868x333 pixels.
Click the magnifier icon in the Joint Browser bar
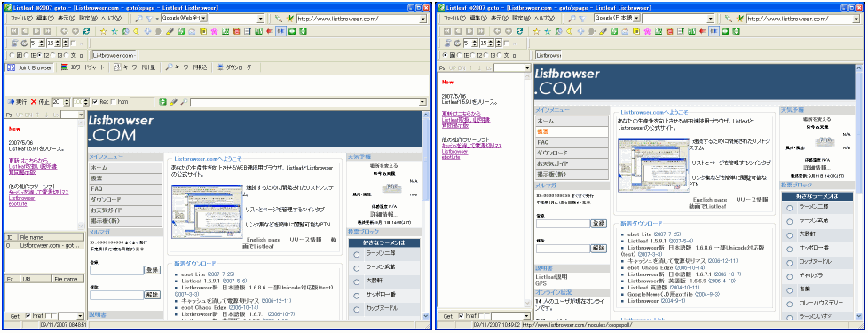[184, 102]
